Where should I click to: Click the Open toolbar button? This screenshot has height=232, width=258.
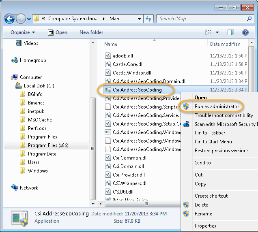[57, 32]
